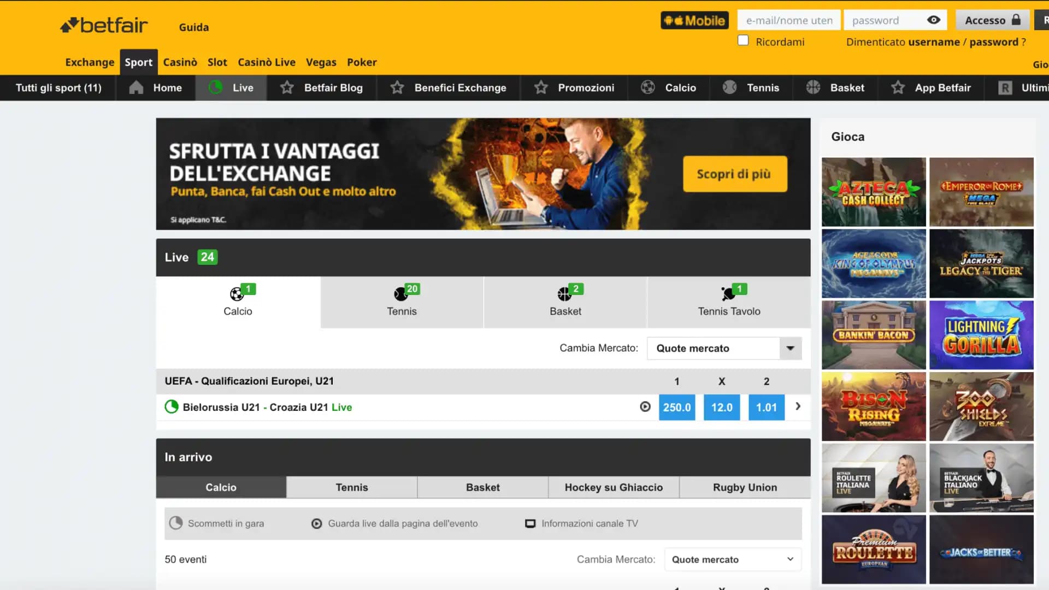Open the Dimenticato username/password link
1049x590 pixels.
tap(936, 42)
